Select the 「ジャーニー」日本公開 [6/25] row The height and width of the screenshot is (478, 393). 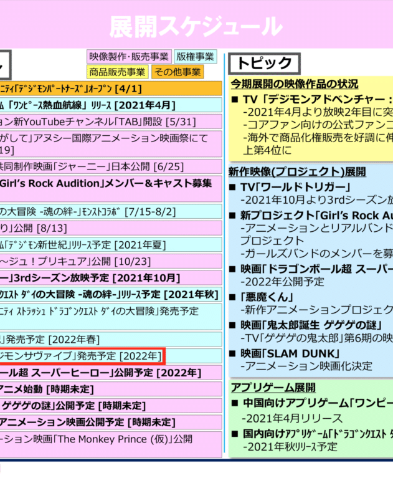pyautogui.click(x=111, y=166)
